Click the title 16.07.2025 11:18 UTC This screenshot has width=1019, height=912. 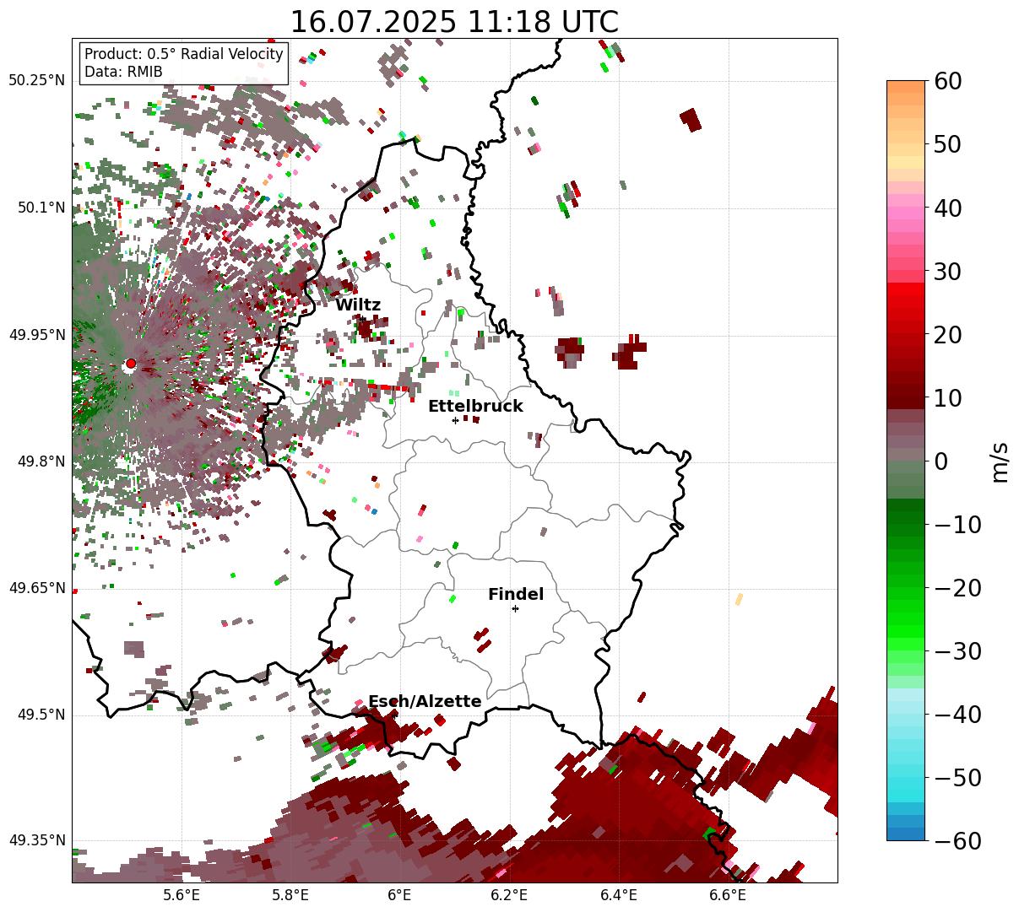pos(454,22)
